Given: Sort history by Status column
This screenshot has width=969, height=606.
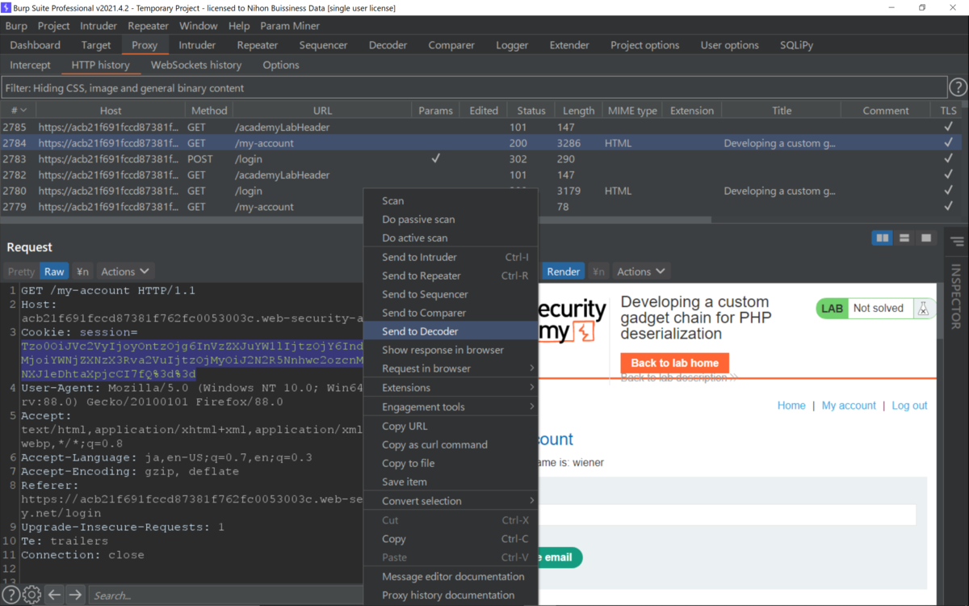Looking at the screenshot, I should (531, 111).
